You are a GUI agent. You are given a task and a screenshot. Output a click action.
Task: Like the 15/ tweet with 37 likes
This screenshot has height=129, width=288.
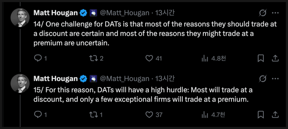tap(149, 114)
